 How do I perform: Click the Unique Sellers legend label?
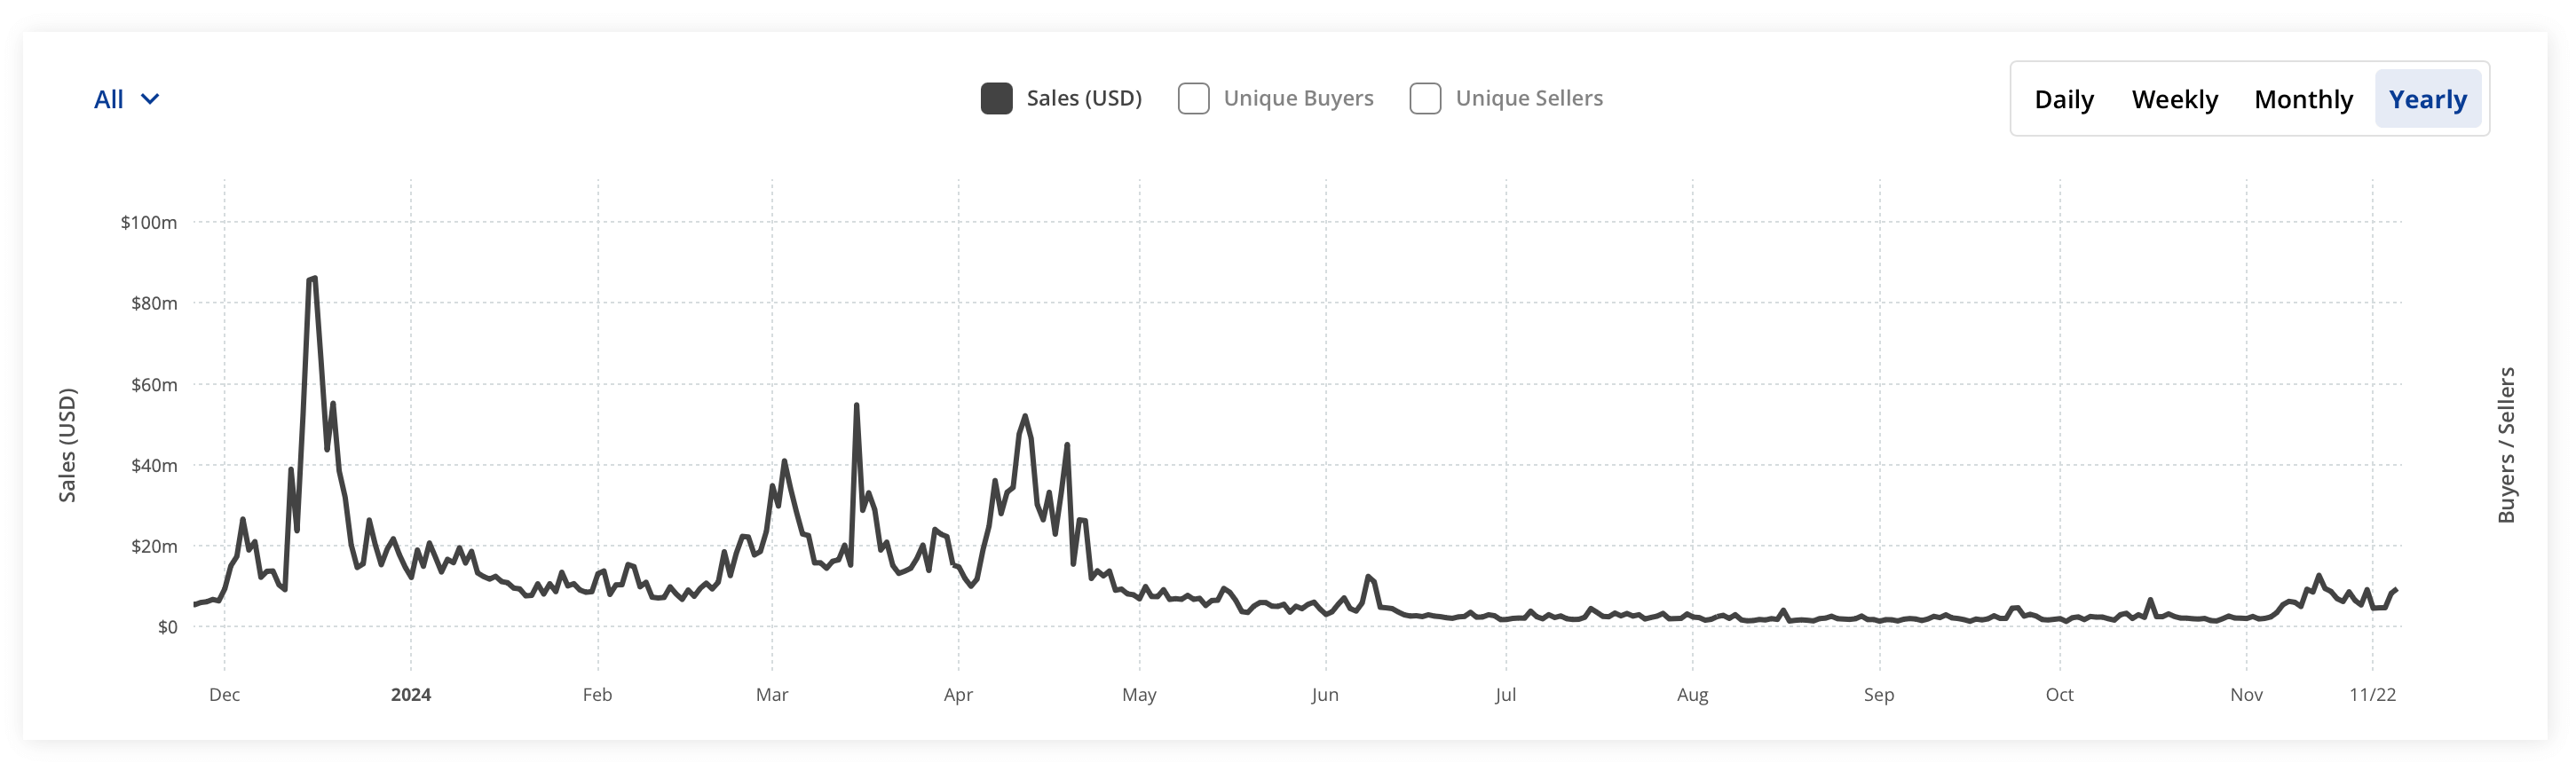[1528, 98]
